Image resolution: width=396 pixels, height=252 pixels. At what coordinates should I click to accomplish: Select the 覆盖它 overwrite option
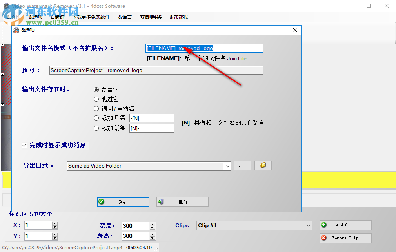pyautogui.click(x=96, y=89)
